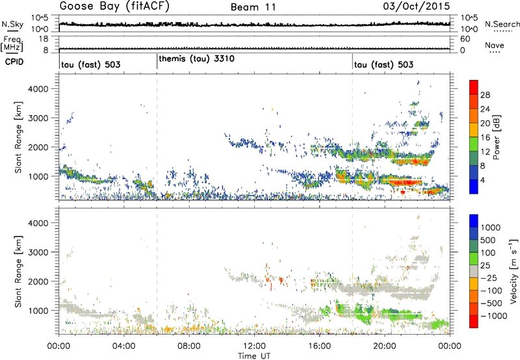Click the "N.Sky" legend label
This screenshot has width=520, height=360.
point(12,25)
